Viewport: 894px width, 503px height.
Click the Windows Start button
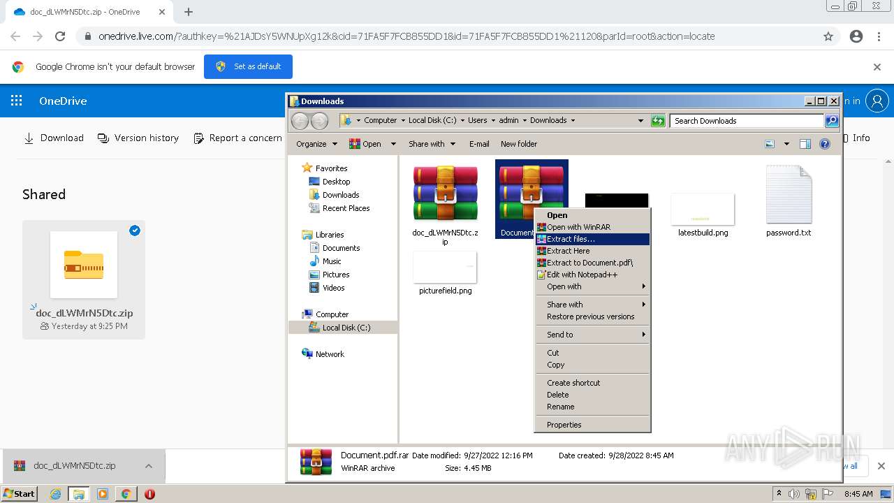[19, 494]
